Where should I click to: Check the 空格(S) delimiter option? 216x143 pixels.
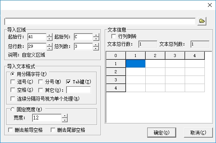coord(13,90)
